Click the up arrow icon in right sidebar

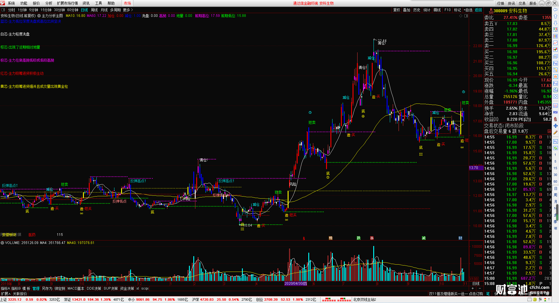coord(556,16)
